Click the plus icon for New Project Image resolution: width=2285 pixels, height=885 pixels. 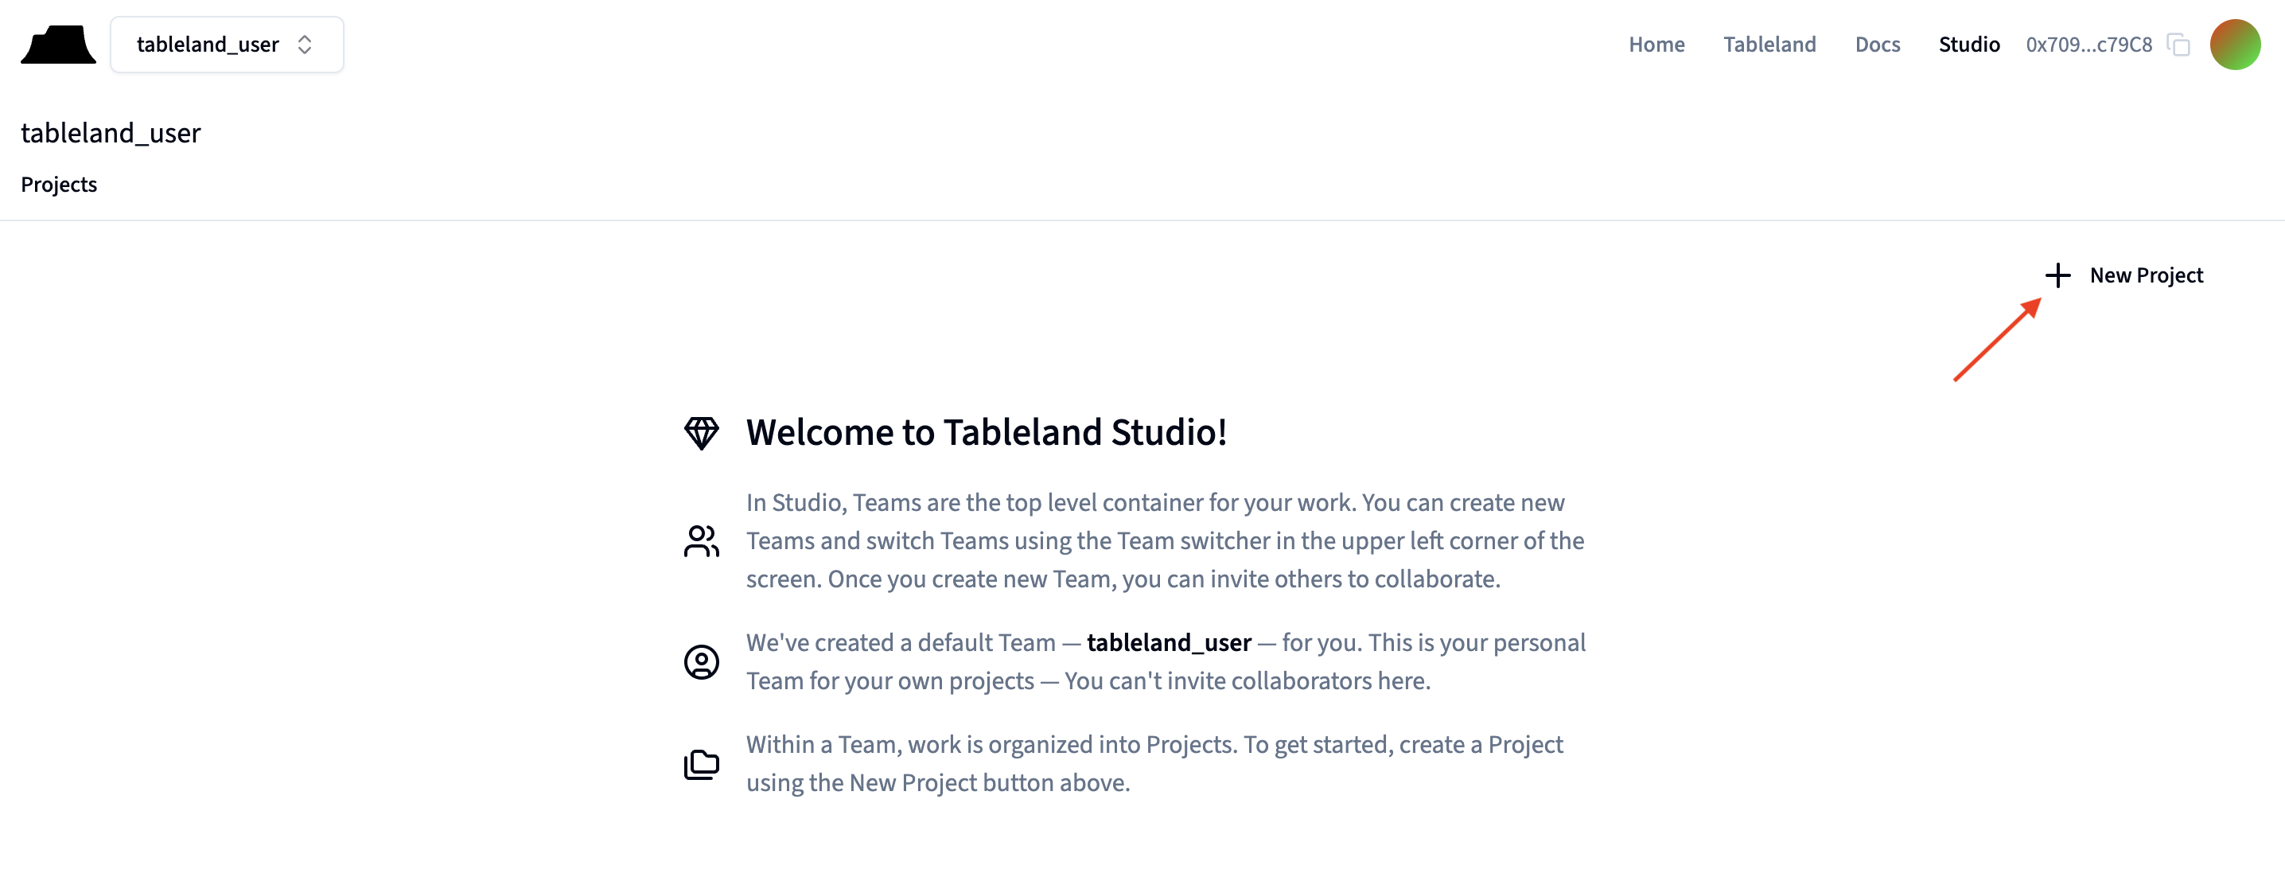pyautogui.click(x=2057, y=275)
